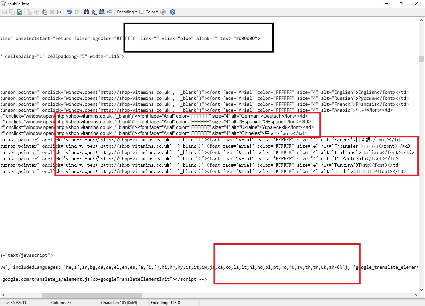Undo the last edit
Viewport: 425px width, 306px height.
(69, 12)
